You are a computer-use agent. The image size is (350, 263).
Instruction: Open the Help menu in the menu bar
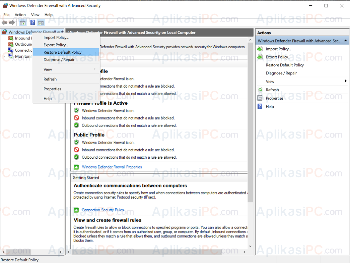coord(49,15)
